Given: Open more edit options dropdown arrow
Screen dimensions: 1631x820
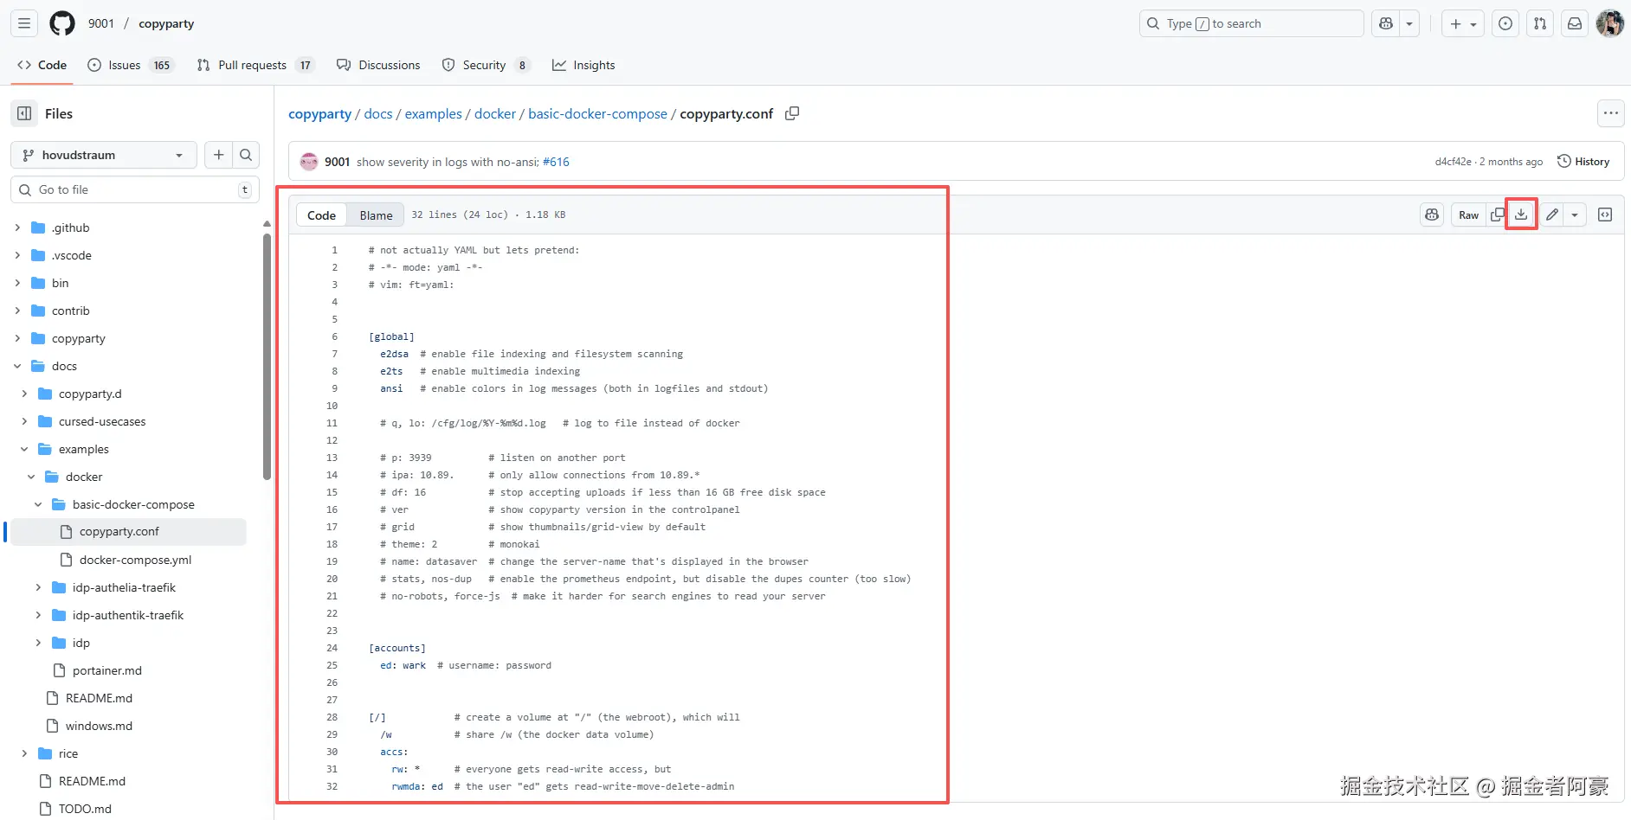Looking at the screenshot, I should coord(1575,215).
